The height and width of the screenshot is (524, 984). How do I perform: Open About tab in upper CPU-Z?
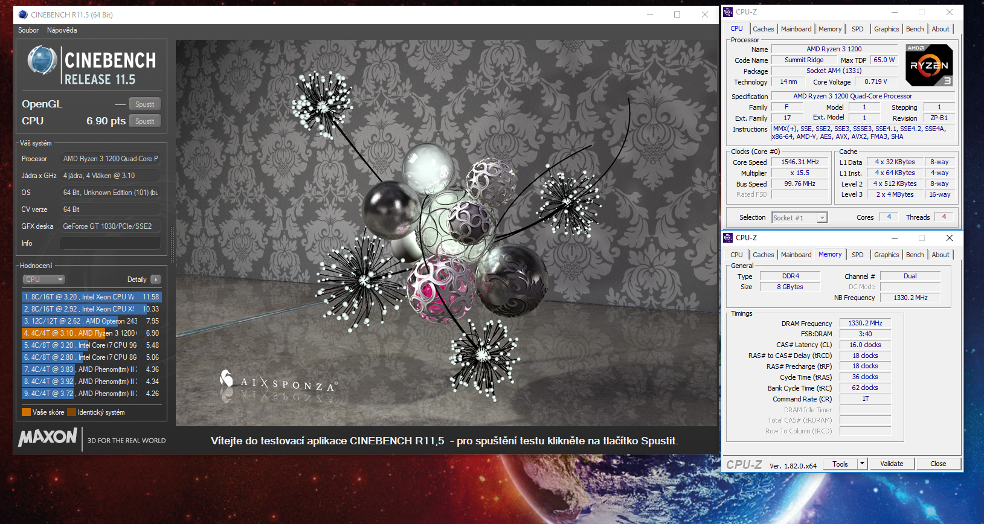coord(940,29)
